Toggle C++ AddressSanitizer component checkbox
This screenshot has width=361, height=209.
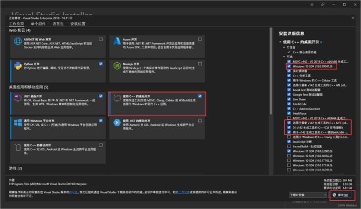pyautogui.click(x=289, y=109)
